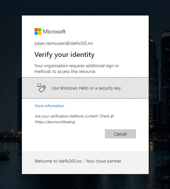This screenshot has height=189, width=170.
Task: Click the smiley face above the USB key
Action: 39,85
